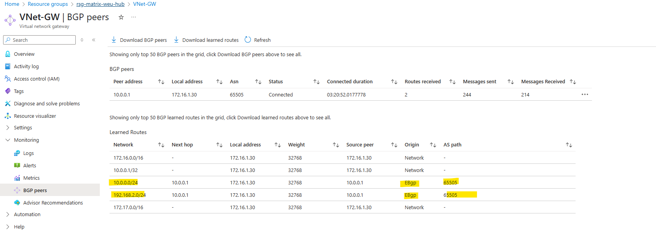This screenshot has height=251, width=656.
Task: Sort learned routes by Source peer arrows
Action: [x=394, y=145]
